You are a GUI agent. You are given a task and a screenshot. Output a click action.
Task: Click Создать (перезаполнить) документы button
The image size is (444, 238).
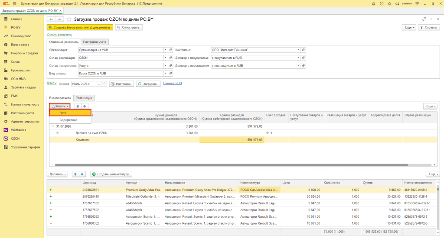pyautogui.click(x=80, y=27)
